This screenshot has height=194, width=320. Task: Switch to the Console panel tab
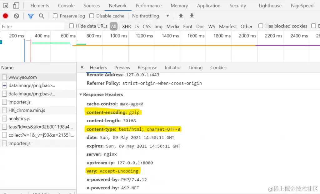[x=66, y=6]
